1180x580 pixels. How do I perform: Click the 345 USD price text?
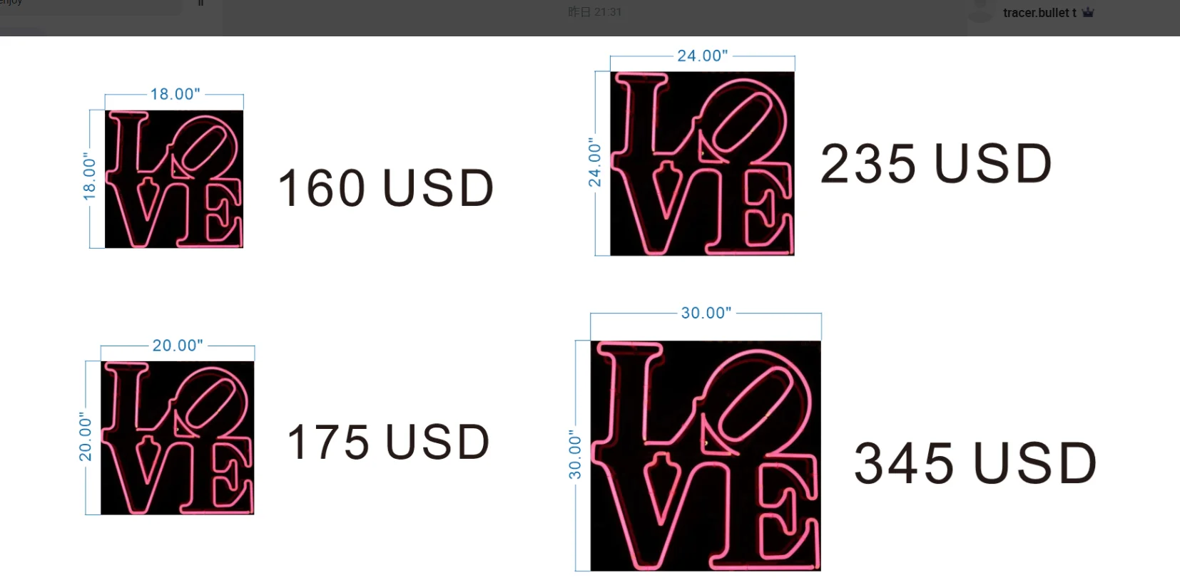point(975,463)
